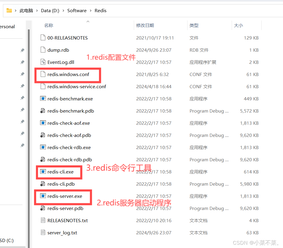Click the redis.windows.conf file icon
This screenshot has height=248, width=283.
tap(43, 74)
